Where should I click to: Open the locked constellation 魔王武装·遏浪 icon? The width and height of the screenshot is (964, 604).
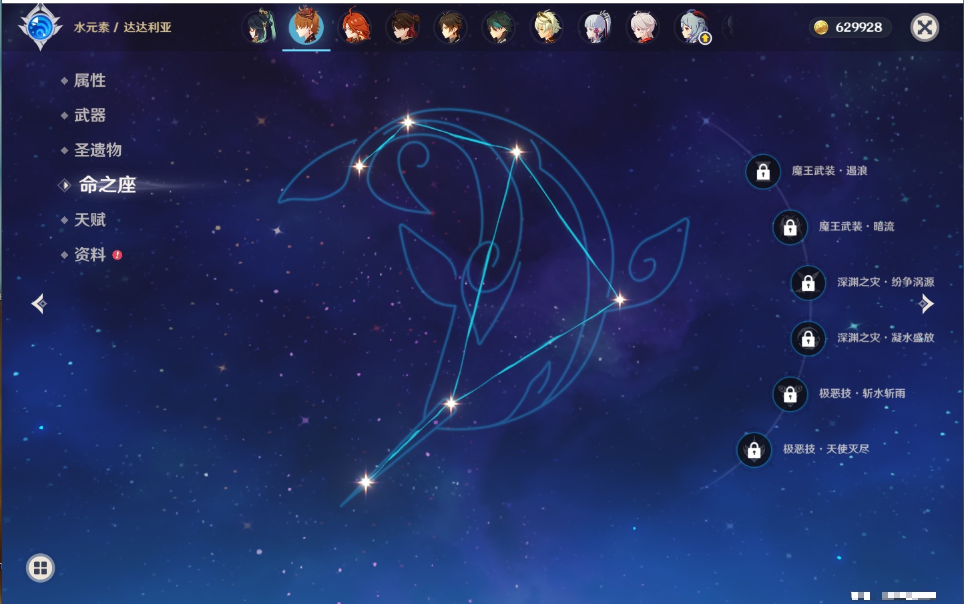[763, 172]
